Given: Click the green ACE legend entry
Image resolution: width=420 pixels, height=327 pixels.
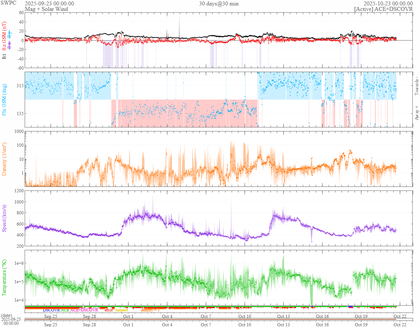Looking at the screenshot, I should click(x=65, y=310).
